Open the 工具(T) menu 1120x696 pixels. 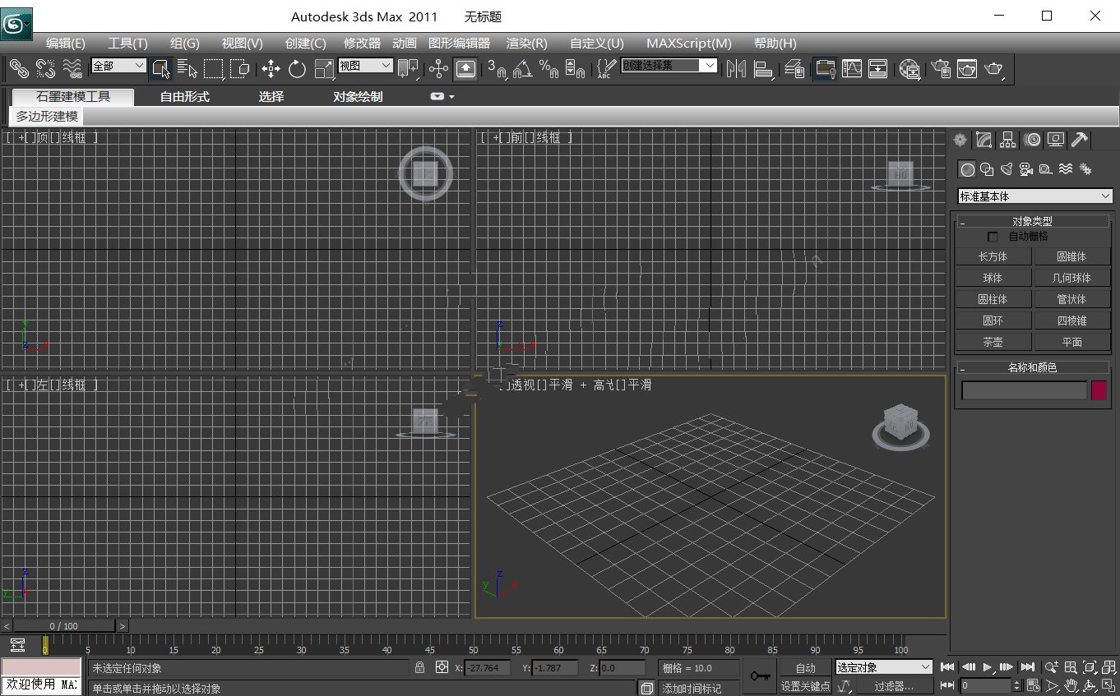[127, 44]
